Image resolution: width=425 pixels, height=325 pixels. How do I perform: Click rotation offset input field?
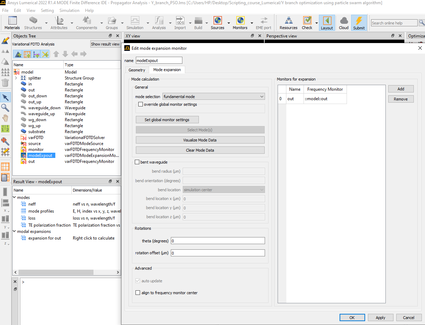[x=218, y=253]
